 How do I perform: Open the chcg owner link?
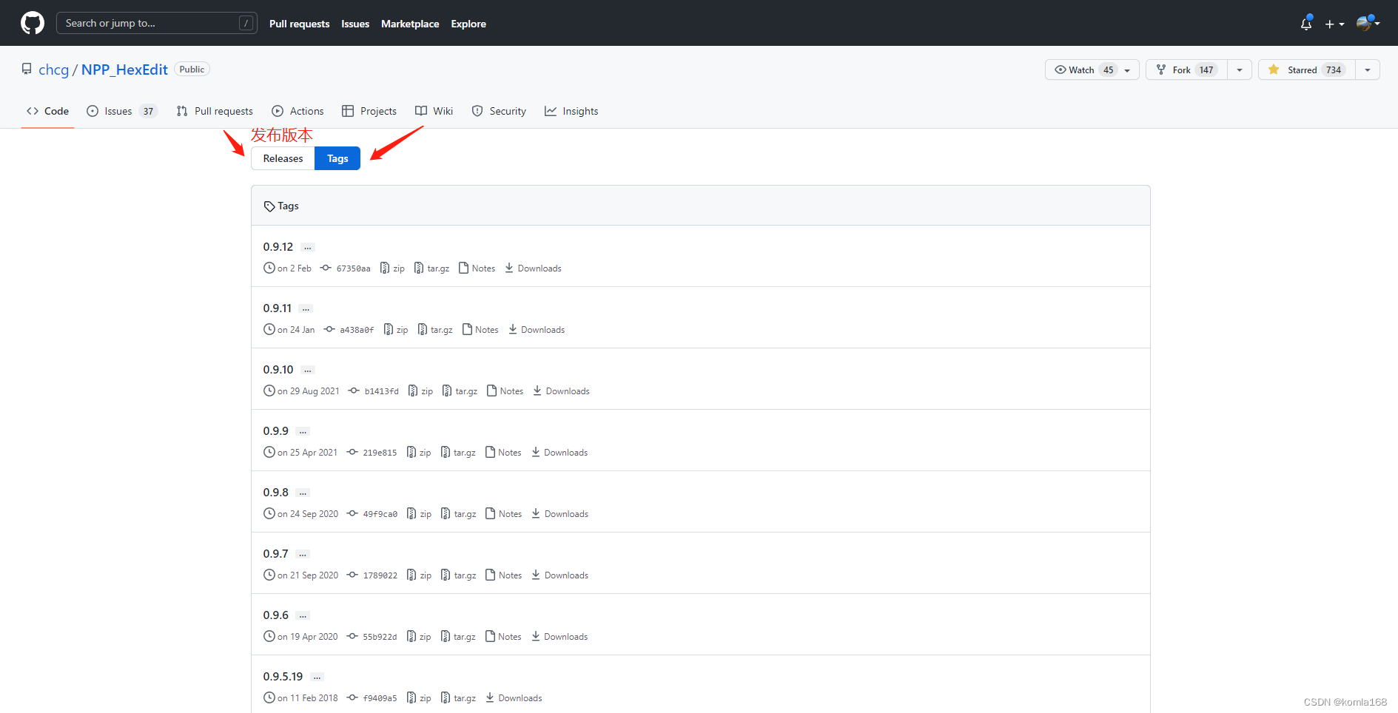pyautogui.click(x=53, y=70)
